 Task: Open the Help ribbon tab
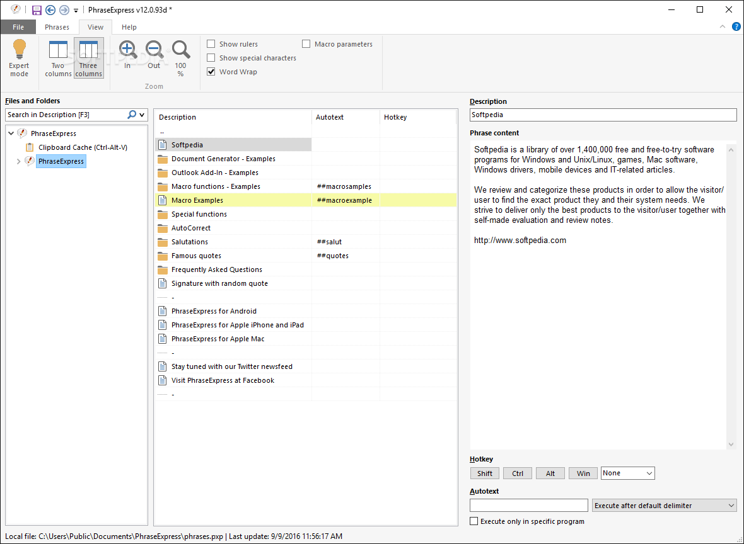tap(129, 27)
